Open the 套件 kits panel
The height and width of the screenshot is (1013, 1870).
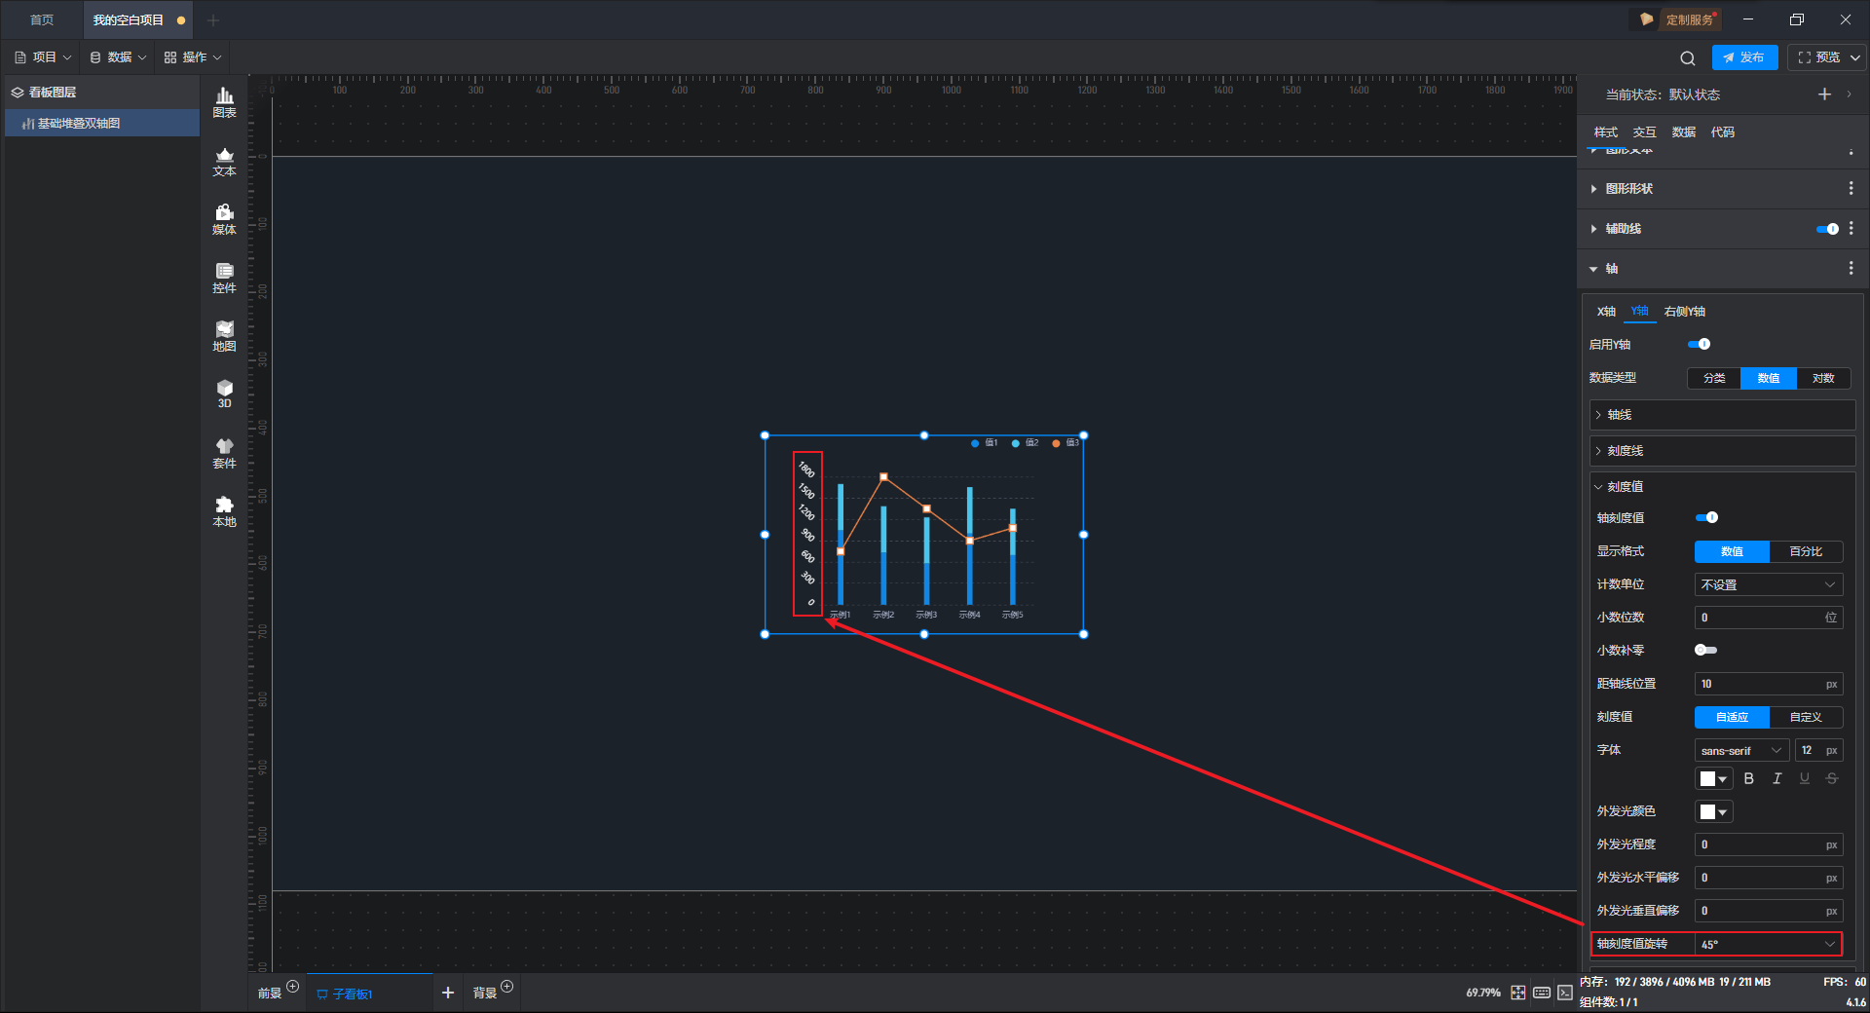coord(224,453)
